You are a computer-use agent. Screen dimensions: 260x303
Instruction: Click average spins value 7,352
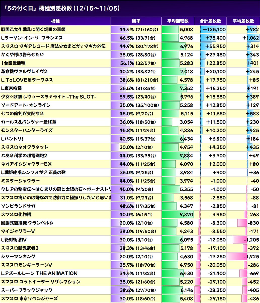[187, 89]
